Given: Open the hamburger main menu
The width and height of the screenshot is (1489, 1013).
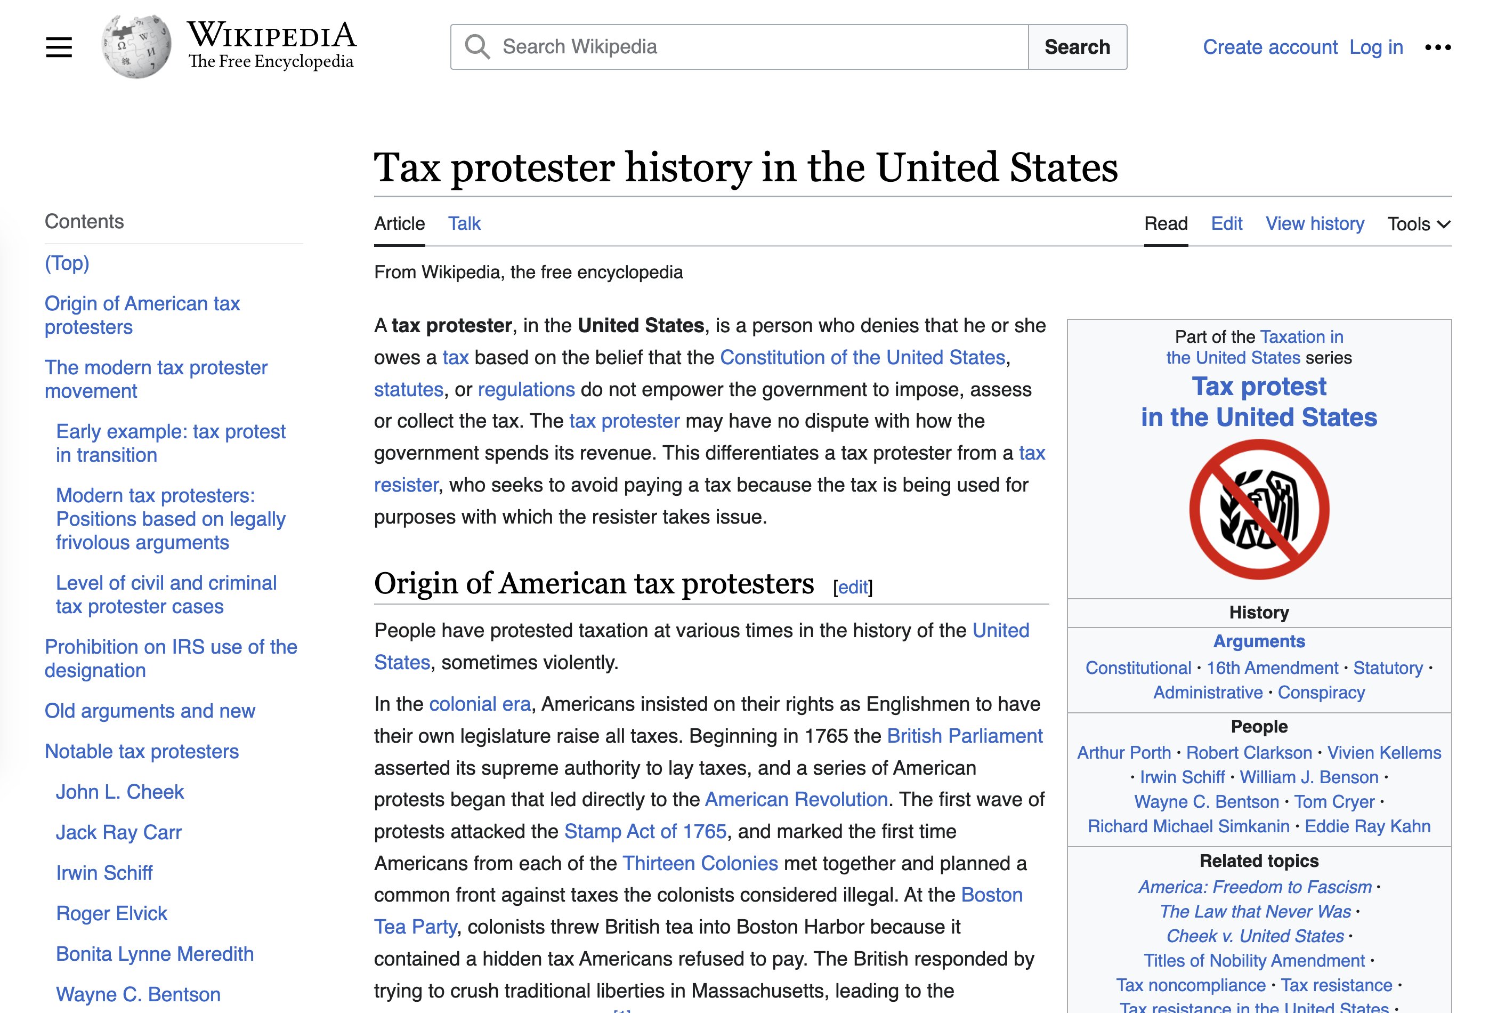Looking at the screenshot, I should (x=59, y=47).
